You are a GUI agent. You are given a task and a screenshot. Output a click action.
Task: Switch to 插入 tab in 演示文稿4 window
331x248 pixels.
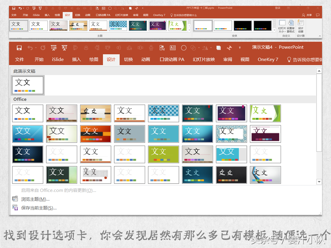click(x=77, y=60)
